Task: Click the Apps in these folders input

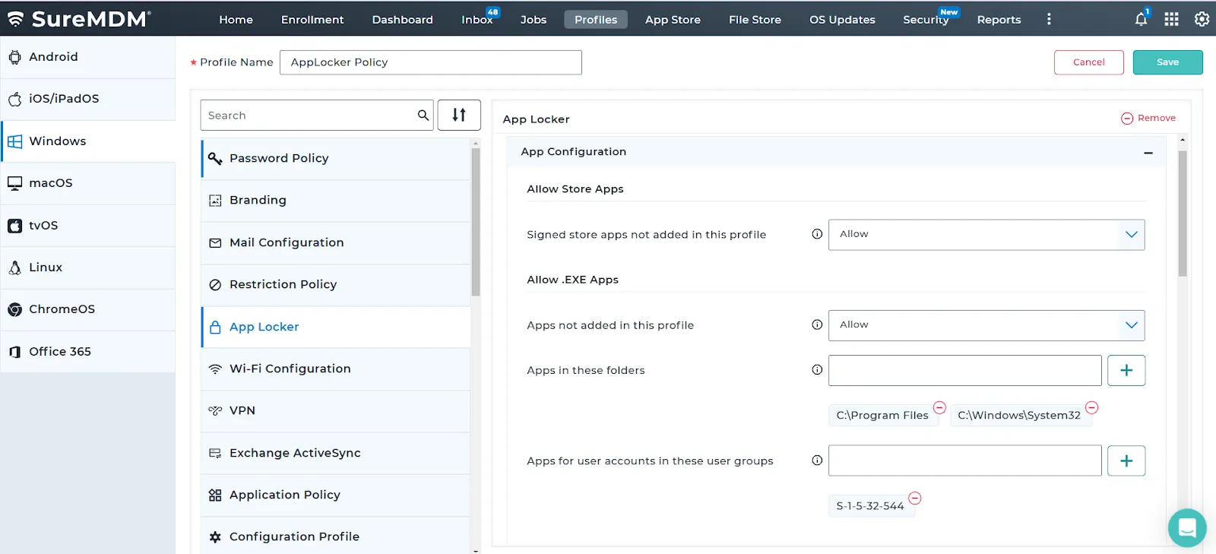Action: tap(965, 370)
